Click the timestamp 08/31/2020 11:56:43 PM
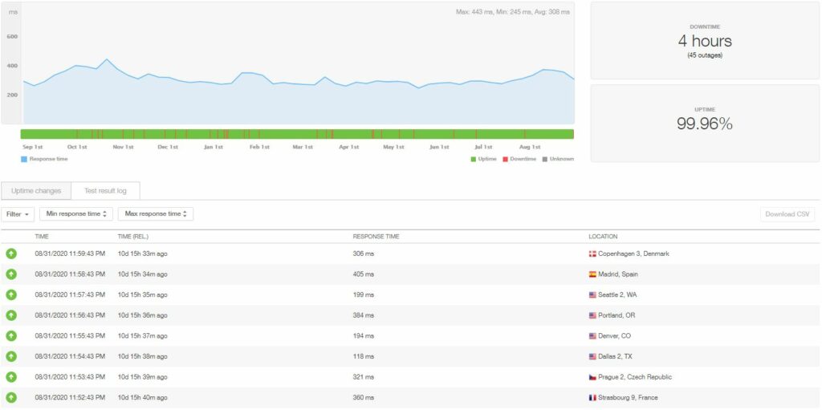Viewport: 822px width, 410px height. [x=70, y=315]
